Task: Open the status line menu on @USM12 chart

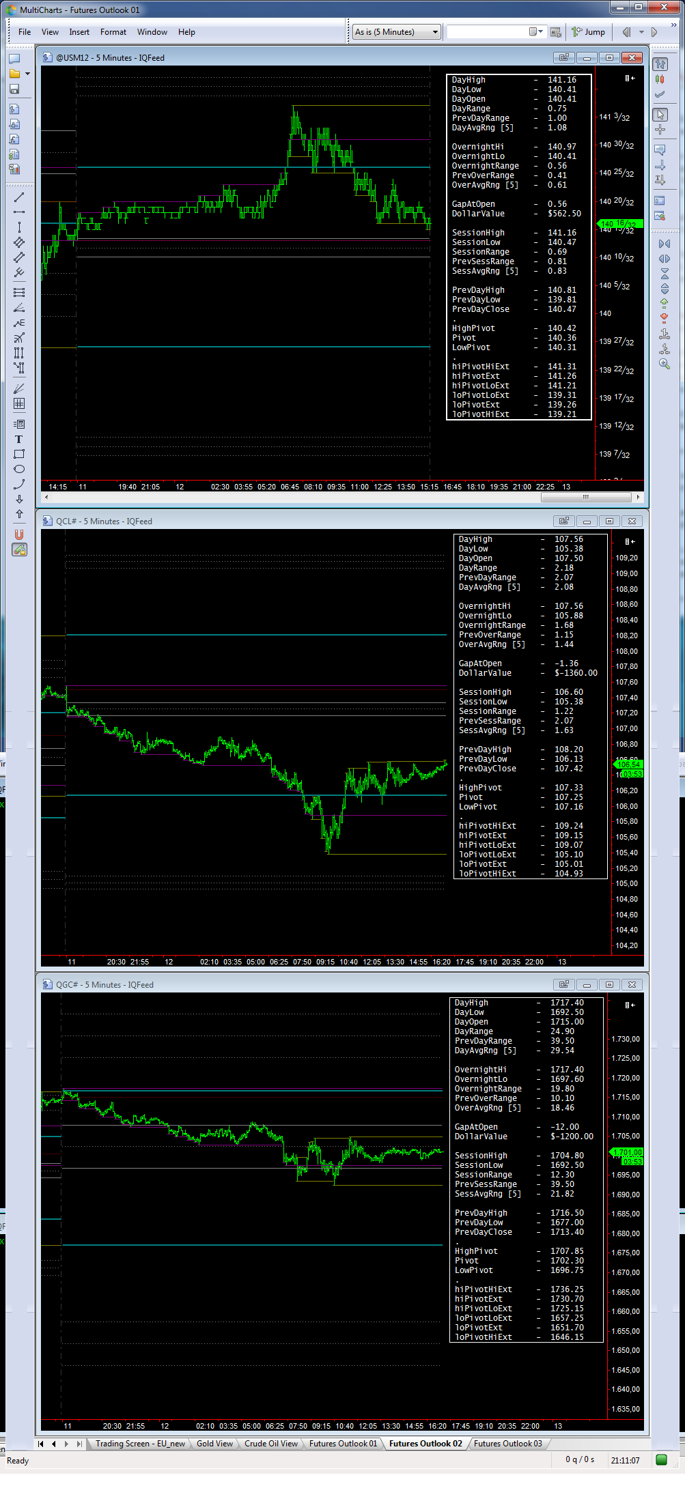Action: click(630, 78)
